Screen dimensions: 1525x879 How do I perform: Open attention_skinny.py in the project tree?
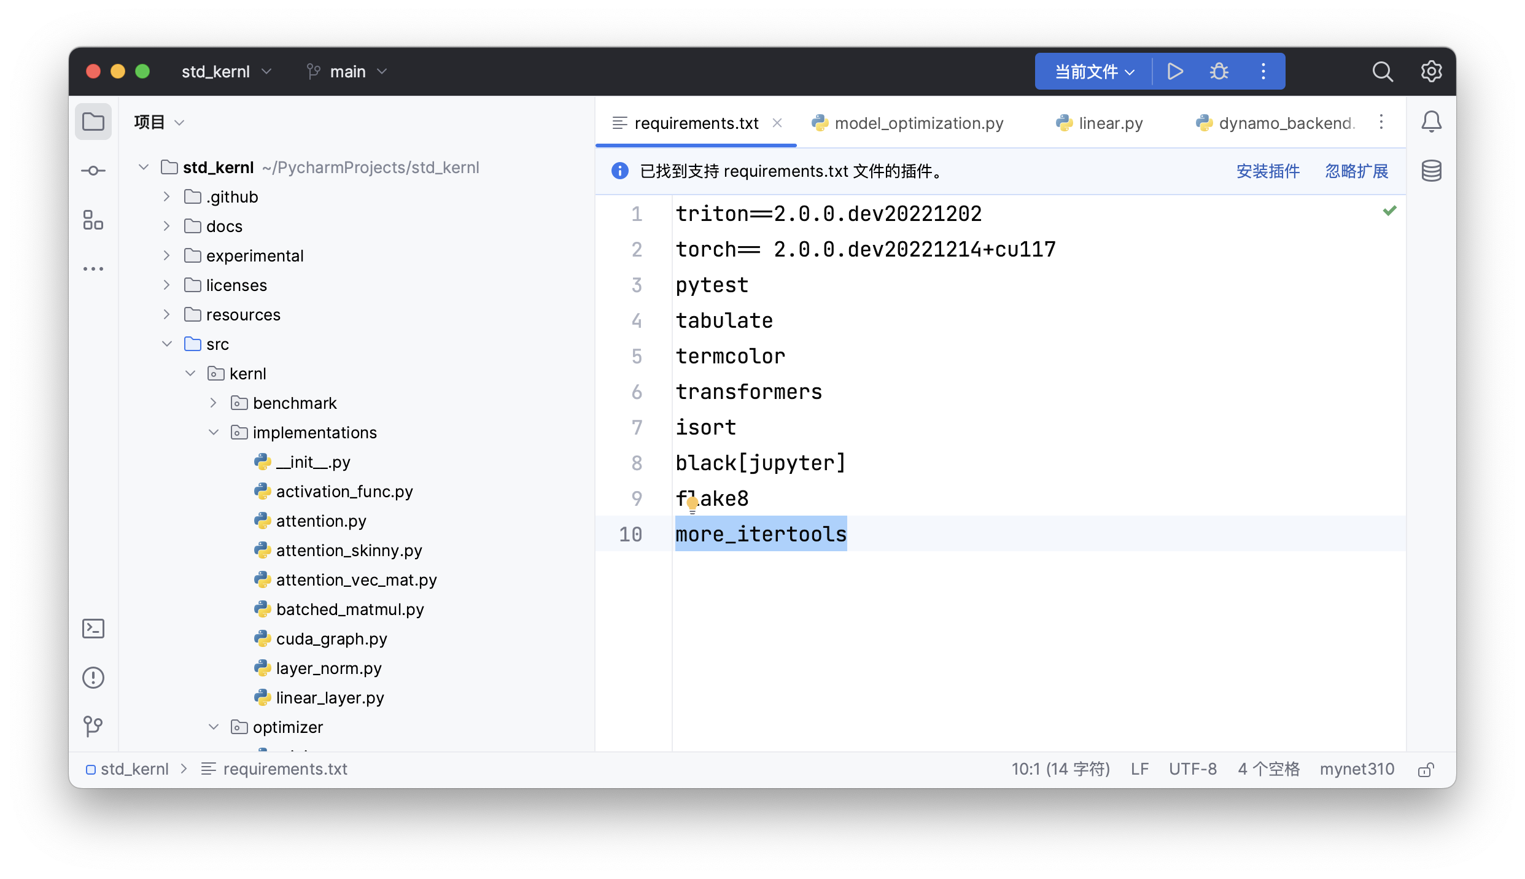[x=348, y=550]
